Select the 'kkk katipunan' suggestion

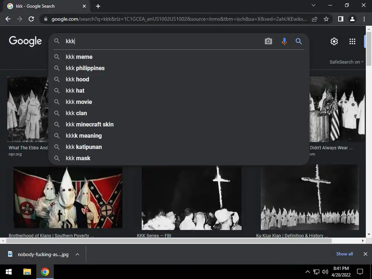[179, 147]
